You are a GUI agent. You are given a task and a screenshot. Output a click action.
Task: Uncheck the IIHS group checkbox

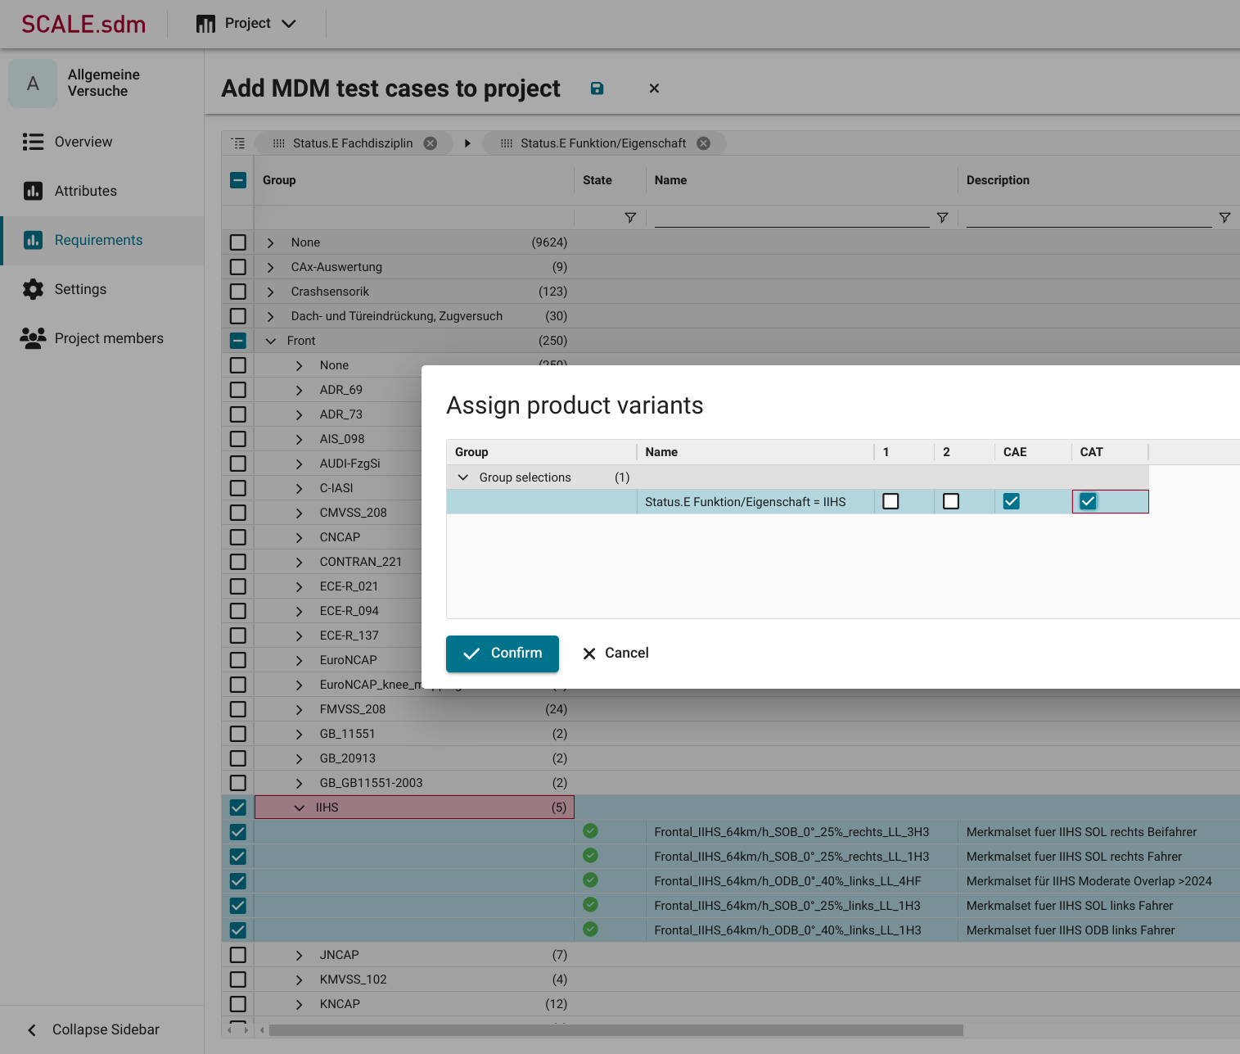238,807
